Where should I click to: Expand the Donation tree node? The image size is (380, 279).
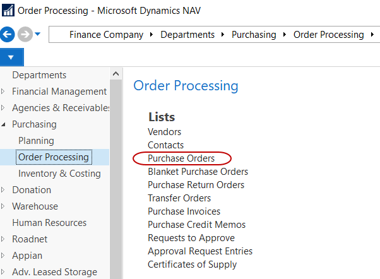4,190
